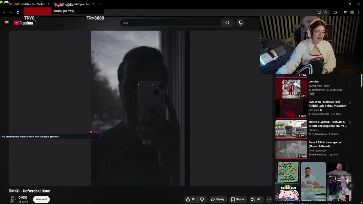Click the 28 abone subscriber count
Viewport: 363px width, 204px height.
[x=23, y=202]
